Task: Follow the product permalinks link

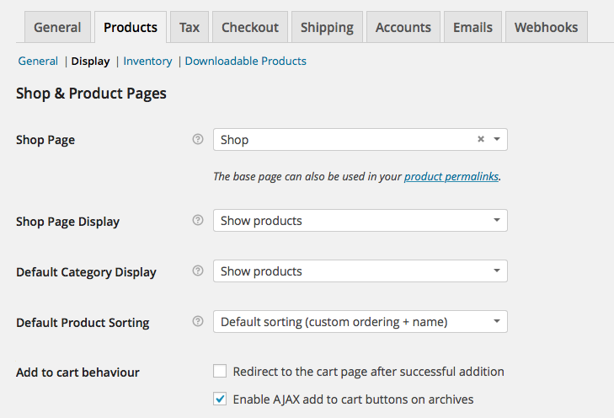Action: pyautogui.click(x=451, y=177)
